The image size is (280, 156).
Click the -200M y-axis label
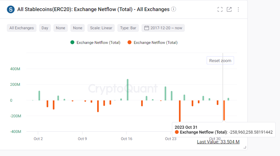(16, 116)
